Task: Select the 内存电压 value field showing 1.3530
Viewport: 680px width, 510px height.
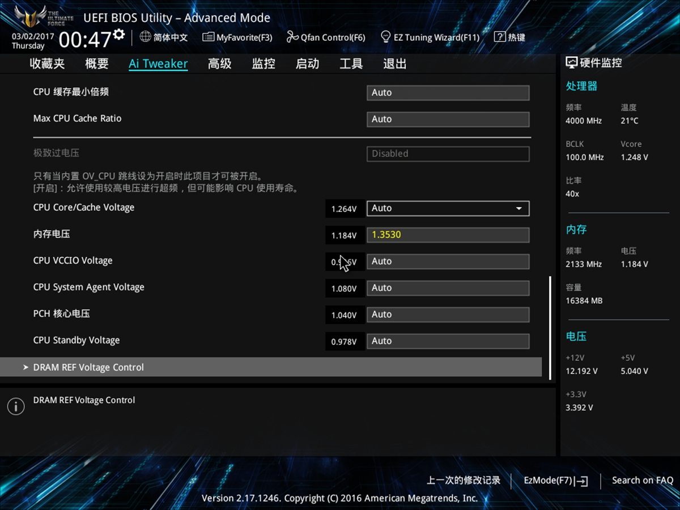Action: tap(448, 235)
